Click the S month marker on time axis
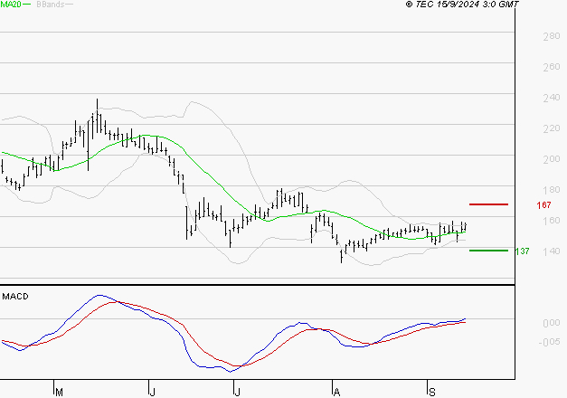The image size is (567, 398). (x=431, y=392)
